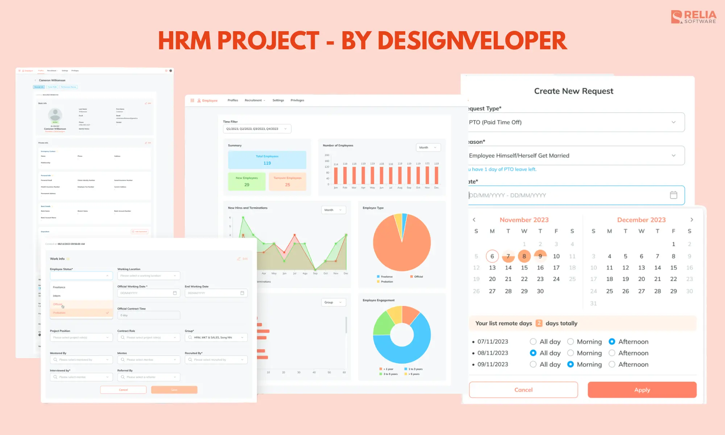This screenshot has width=725, height=435.
Task: Open user avatar in profile window navbar
Action: coord(171,71)
